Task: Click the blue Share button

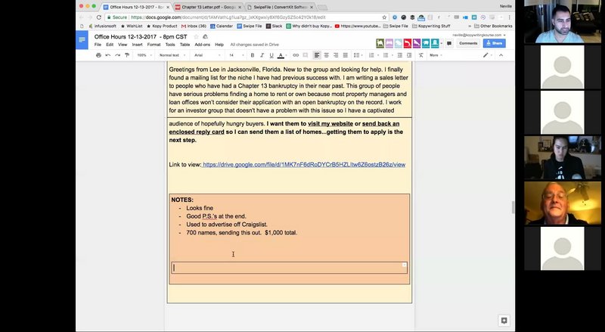Action: [495, 43]
